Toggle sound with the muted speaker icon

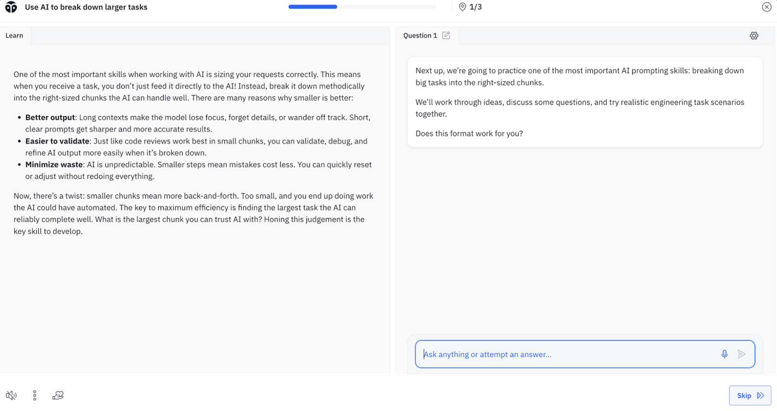pos(11,395)
